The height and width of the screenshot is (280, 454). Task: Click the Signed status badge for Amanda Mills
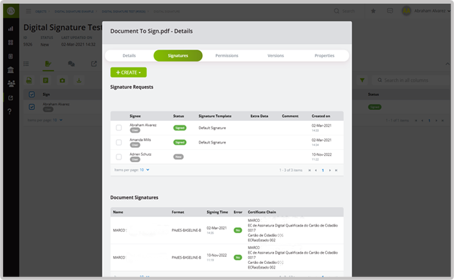tap(180, 142)
